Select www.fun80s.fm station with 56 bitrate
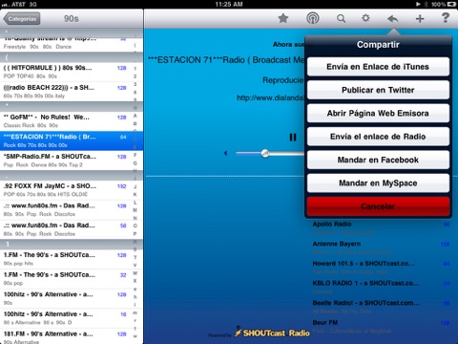This screenshot has width=458, height=344. (66, 229)
